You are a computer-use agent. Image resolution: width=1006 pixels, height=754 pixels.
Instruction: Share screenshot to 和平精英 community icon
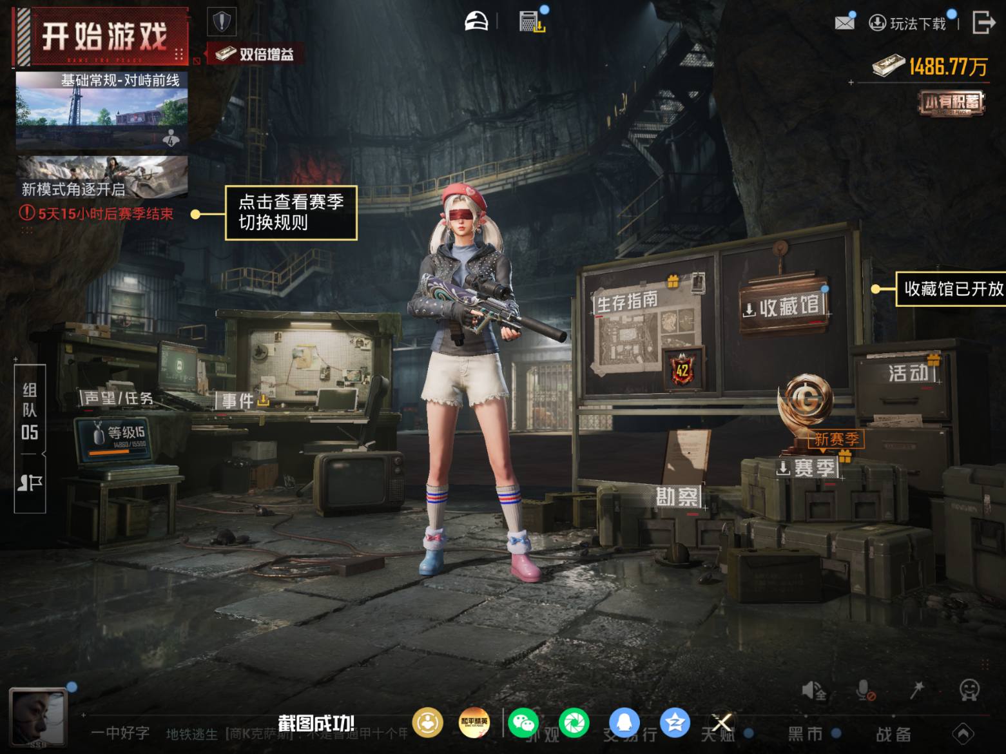point(474,723)
